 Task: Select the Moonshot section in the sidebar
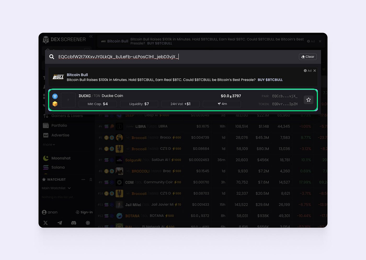(x=61, y=158)
